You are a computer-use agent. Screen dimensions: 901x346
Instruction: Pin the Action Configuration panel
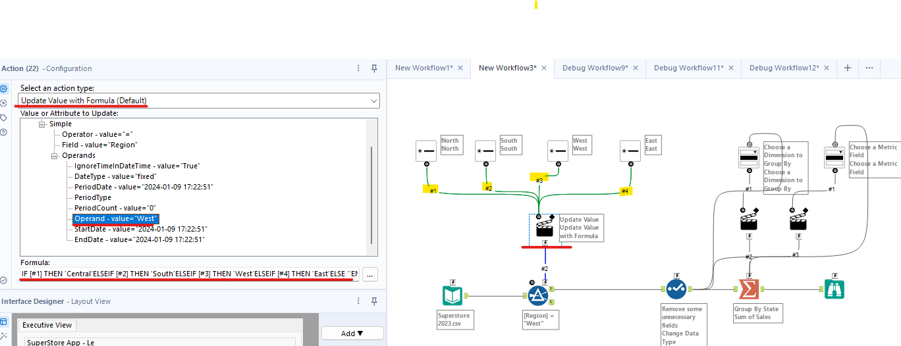click(x=374, y=68)
